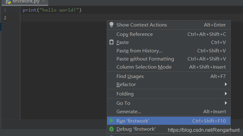Click the green bug Debug icon
This screenshot has height=136, width=243.
pyautogui.click(x=111, y=129)
